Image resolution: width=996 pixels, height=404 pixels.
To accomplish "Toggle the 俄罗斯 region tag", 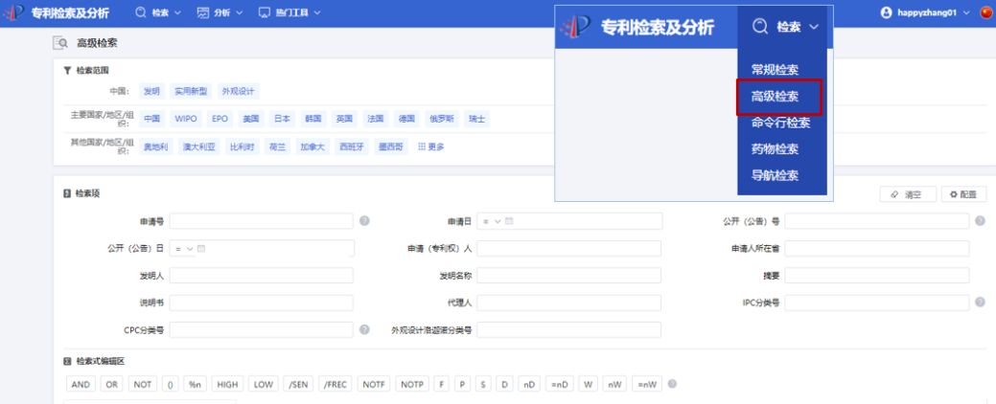I will tap(442, 119).
